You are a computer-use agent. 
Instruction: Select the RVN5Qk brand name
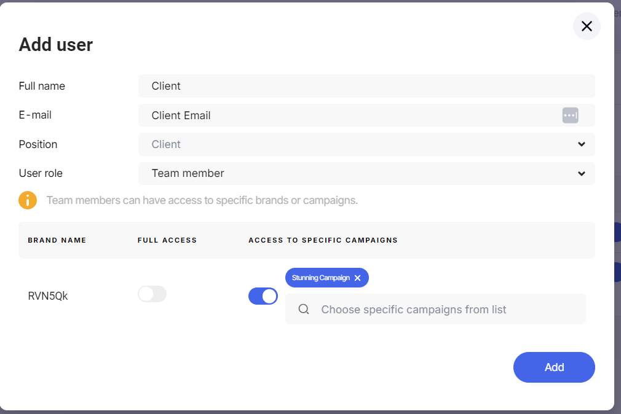click(48, 296)
